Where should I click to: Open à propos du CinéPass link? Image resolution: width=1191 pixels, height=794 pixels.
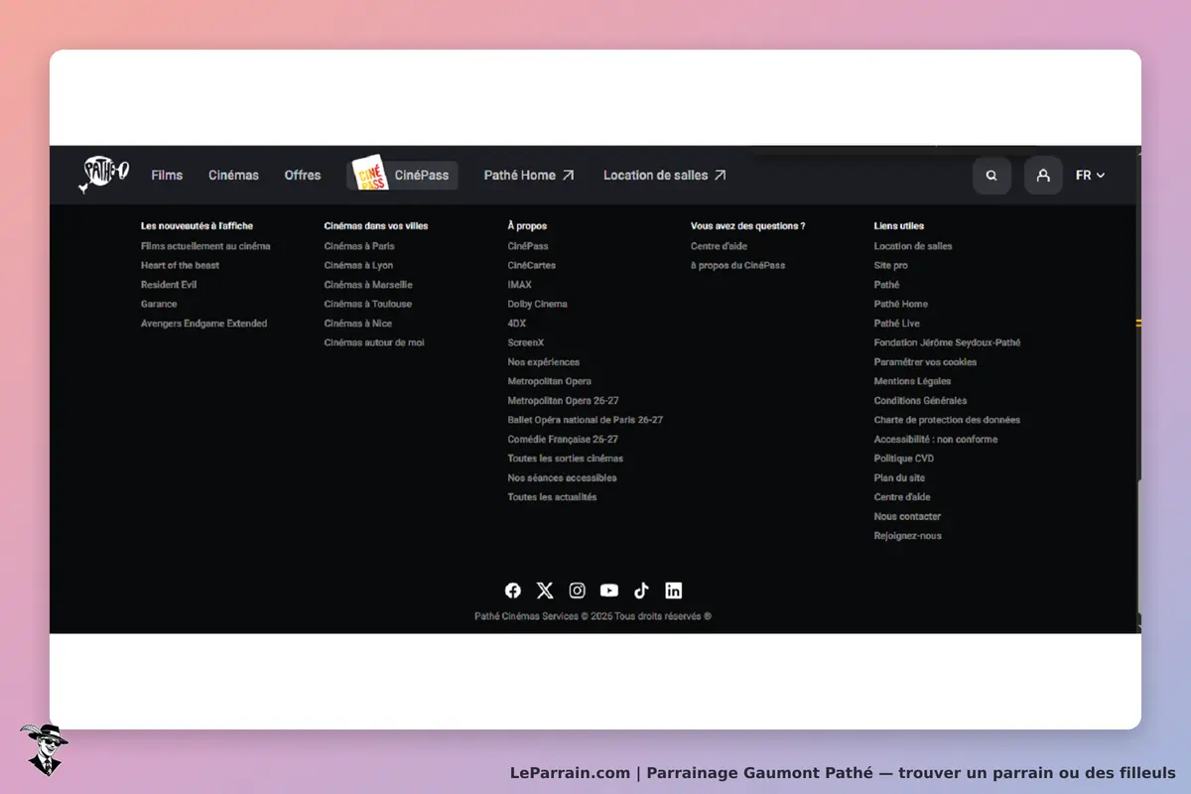[x=738, y=265]
